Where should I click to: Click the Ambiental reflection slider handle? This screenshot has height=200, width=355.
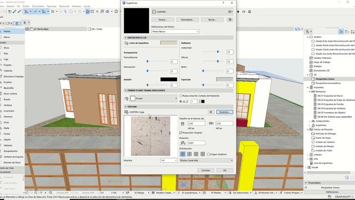218,52
